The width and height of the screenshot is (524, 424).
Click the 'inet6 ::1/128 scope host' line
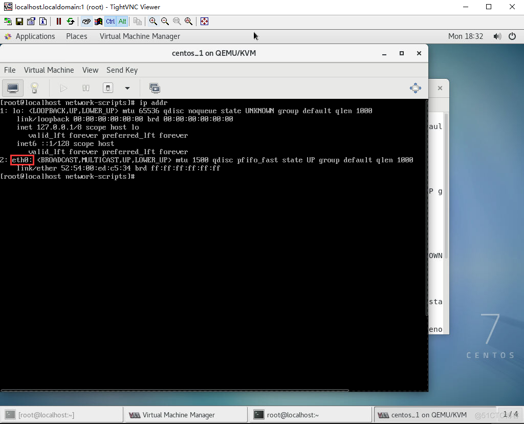[65, 143]
